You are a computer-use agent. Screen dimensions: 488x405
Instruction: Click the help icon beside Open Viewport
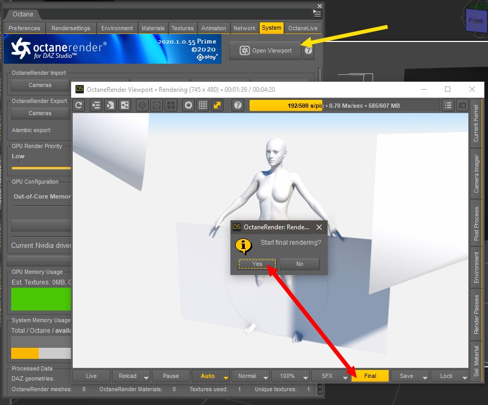pyautogui.click(x=309, y=50)
